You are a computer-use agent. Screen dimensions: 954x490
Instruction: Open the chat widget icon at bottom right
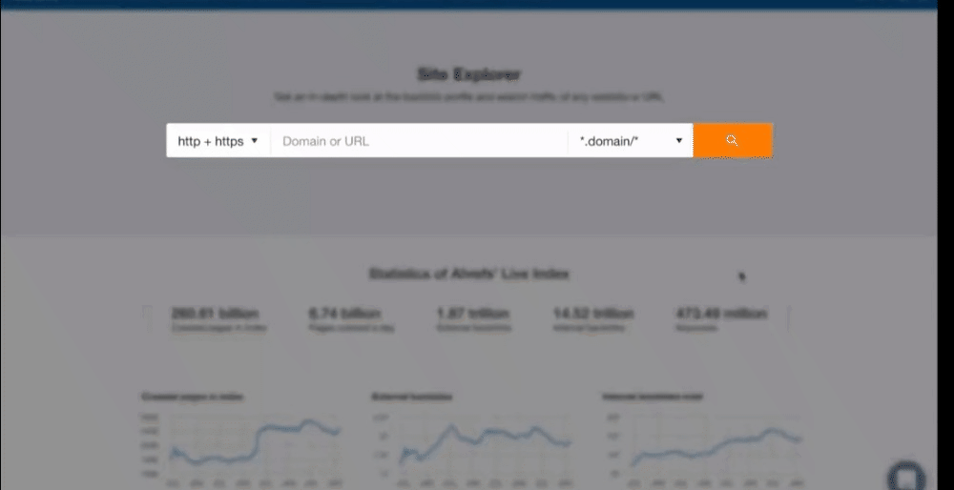coord(906,476)
